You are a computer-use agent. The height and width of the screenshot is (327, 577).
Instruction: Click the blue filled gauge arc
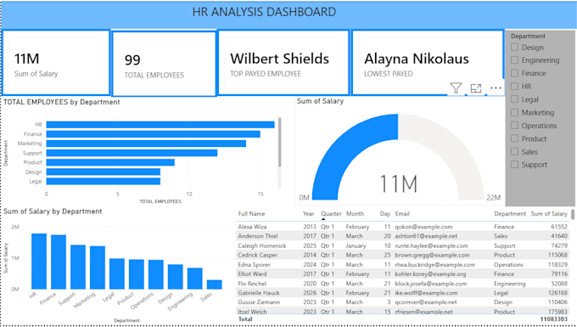(x=342, y=147)
